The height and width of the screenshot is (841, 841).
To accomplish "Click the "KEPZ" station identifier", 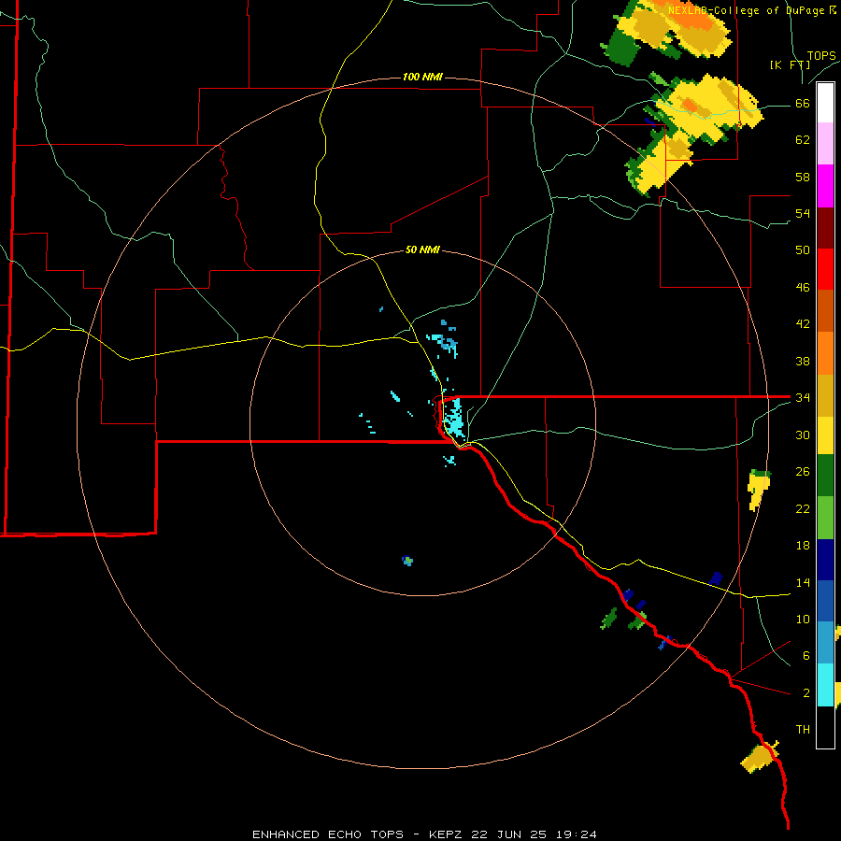I will click(447, 834).
